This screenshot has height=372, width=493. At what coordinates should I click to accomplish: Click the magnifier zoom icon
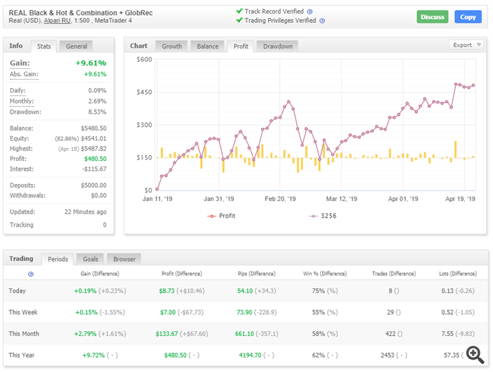coord(473,353)
